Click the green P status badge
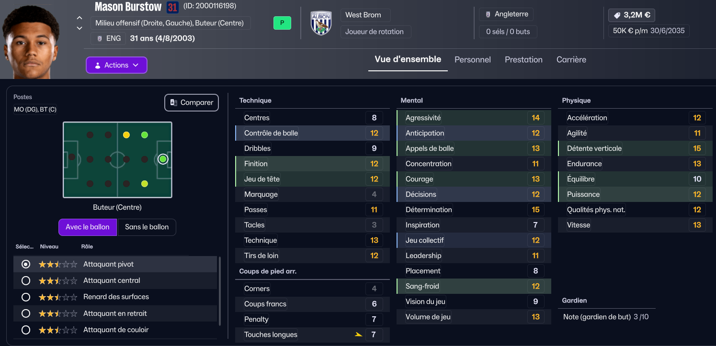Image resolution: width=716 pixels, height=346 pixels. coord(282,23)
